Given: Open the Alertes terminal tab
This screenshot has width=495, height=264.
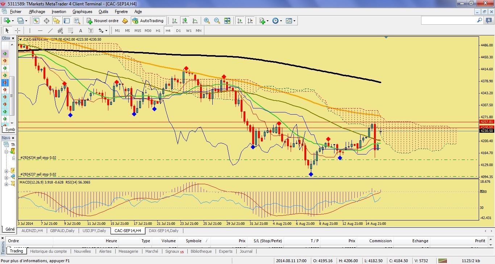Looking at the screenshot, I should point(105,251).
